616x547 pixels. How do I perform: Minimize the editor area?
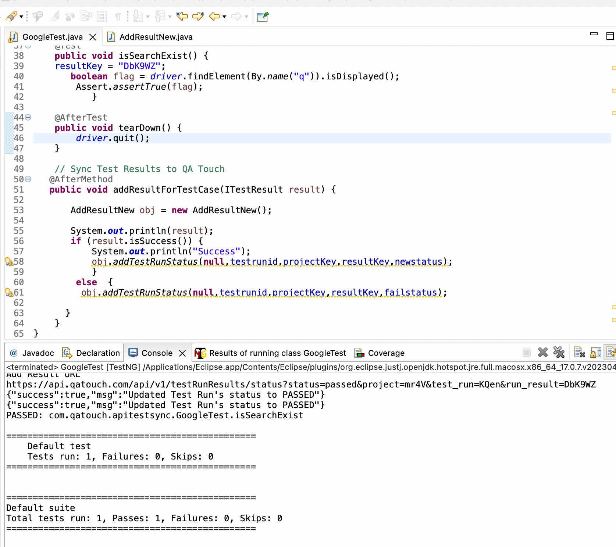point(594,34)
